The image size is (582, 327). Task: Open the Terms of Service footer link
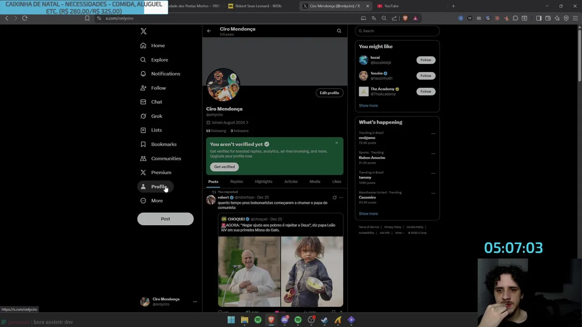[x=368, y=227]
